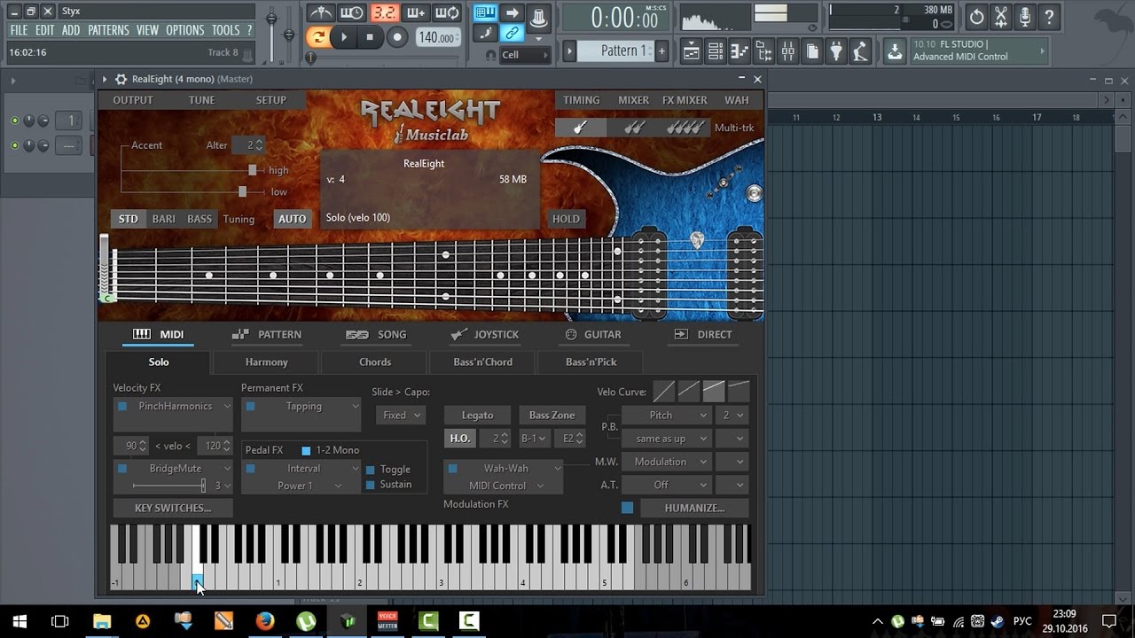The height and width of the screenshot is (638, 1135).
Task: Adjust the Accent high slider
Action: click(x=252, y=169)
